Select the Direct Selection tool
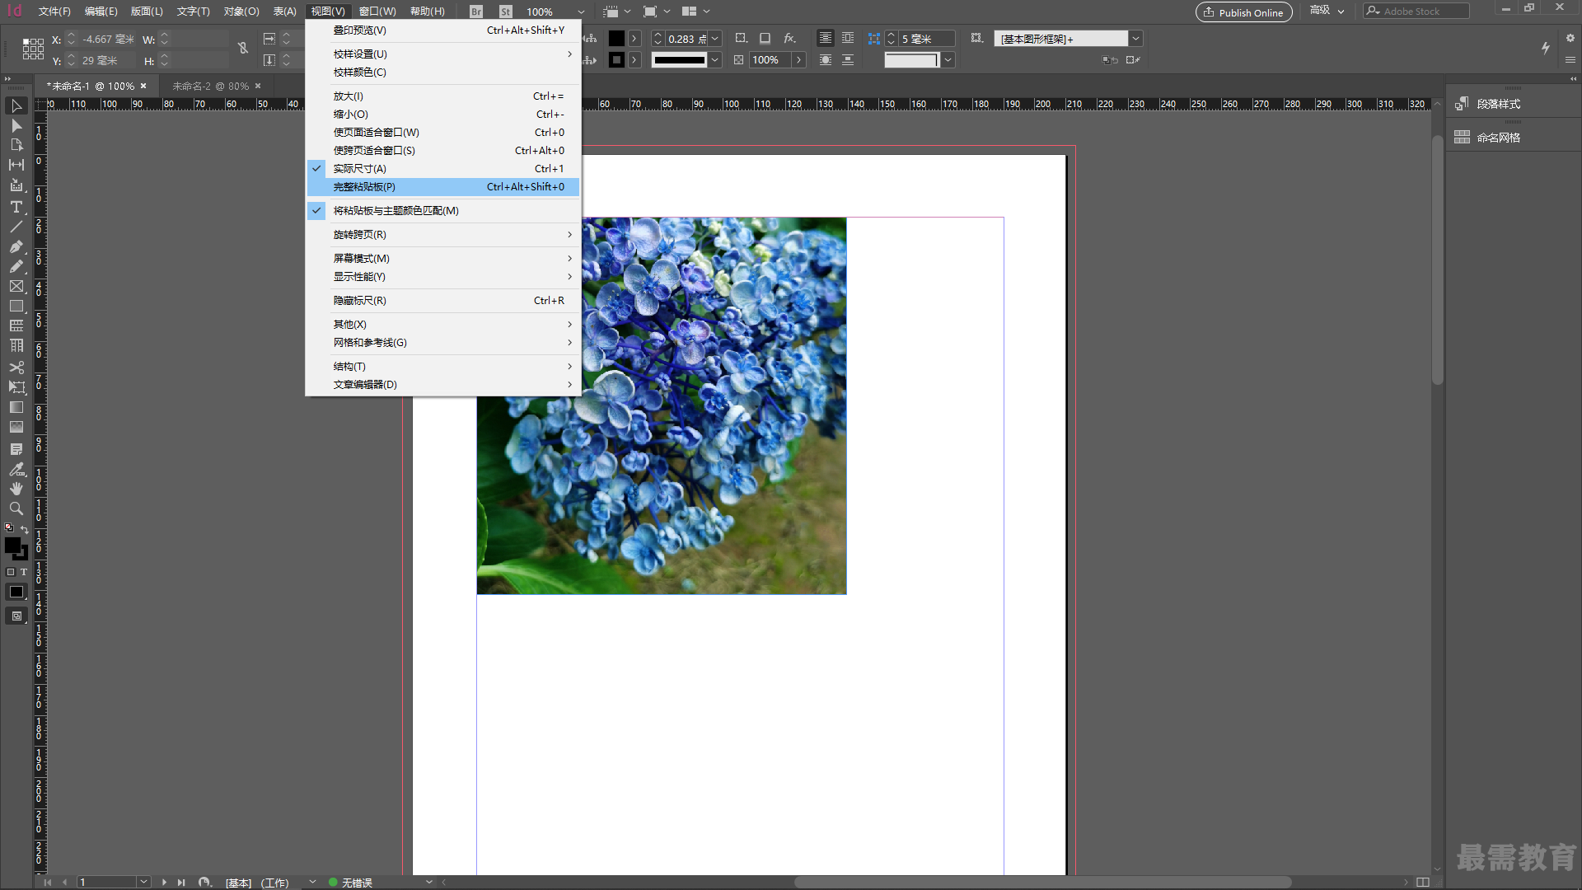 tap(16, 125)
